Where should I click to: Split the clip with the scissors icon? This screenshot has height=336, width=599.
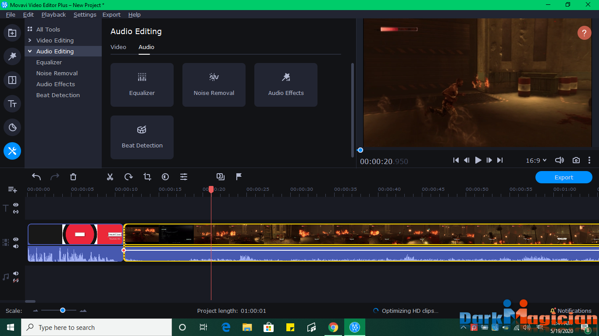[110, 177]
